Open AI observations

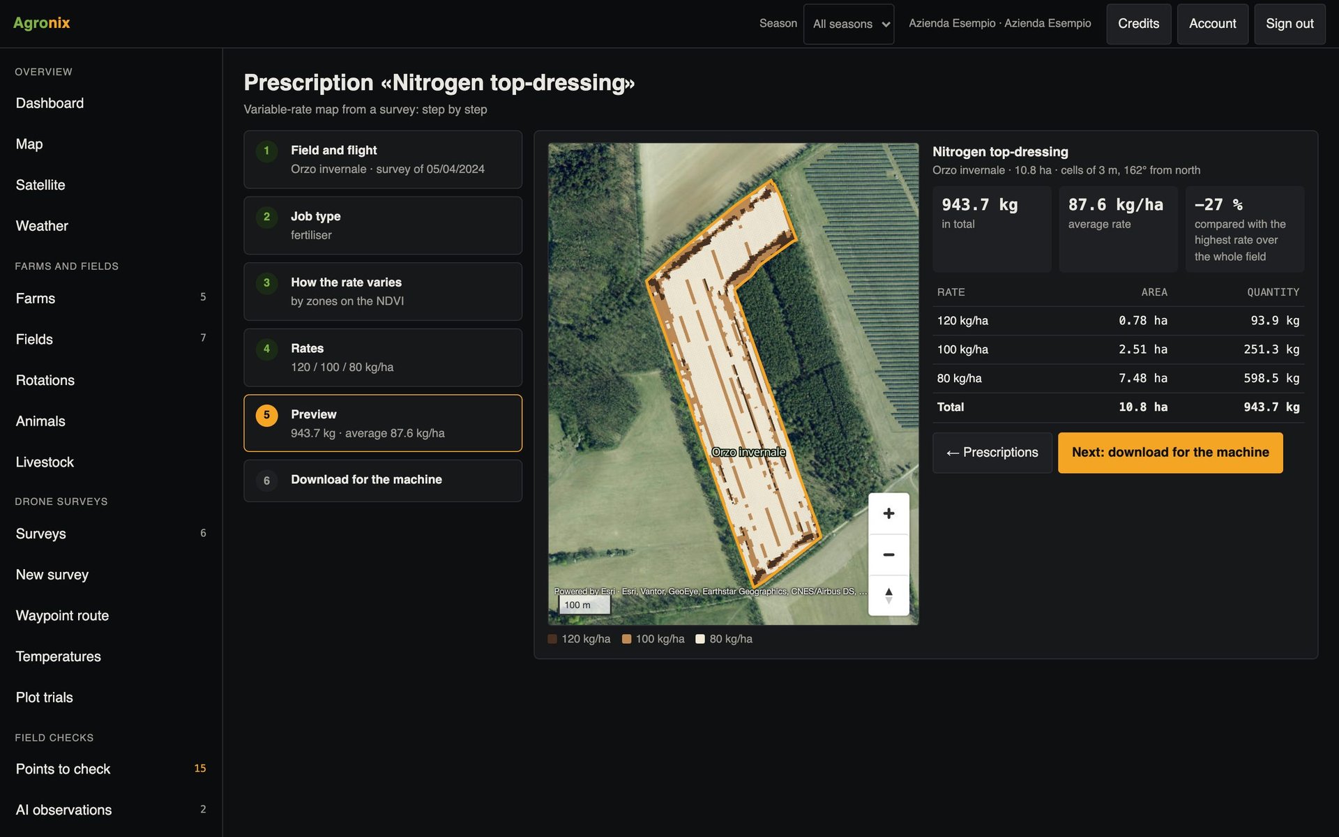tap(111, 810)
